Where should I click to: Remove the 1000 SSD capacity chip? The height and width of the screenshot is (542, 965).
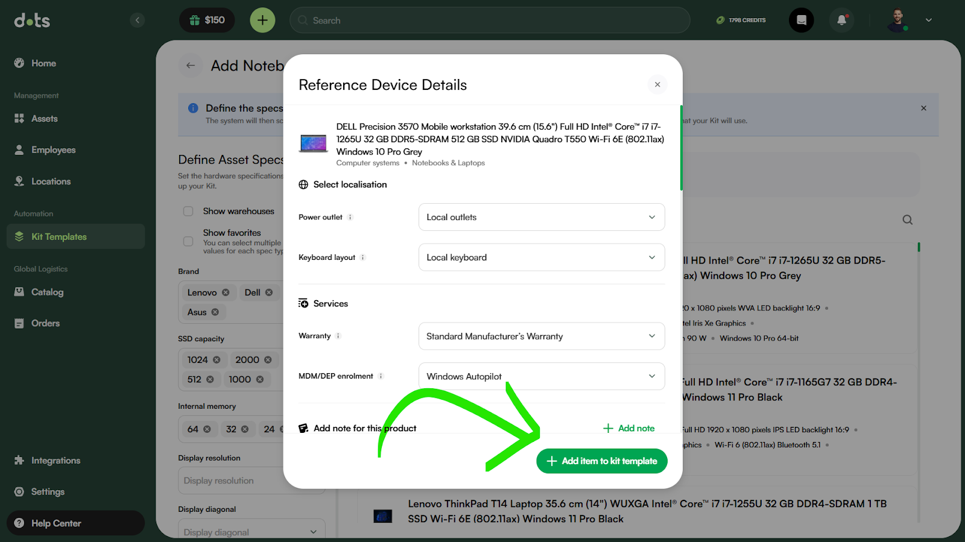260,380
